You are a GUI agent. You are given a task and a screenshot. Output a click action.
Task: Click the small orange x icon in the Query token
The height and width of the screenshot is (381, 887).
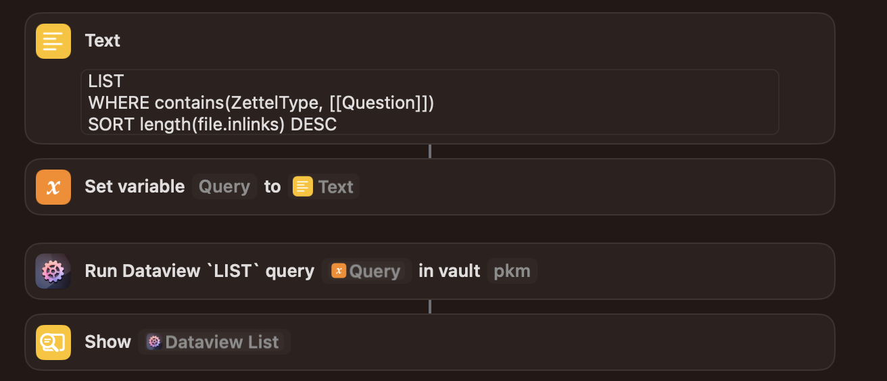pos(339,271)
